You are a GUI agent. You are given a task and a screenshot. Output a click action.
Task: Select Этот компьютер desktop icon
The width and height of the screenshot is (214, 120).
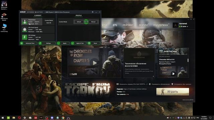coord(4,28)
